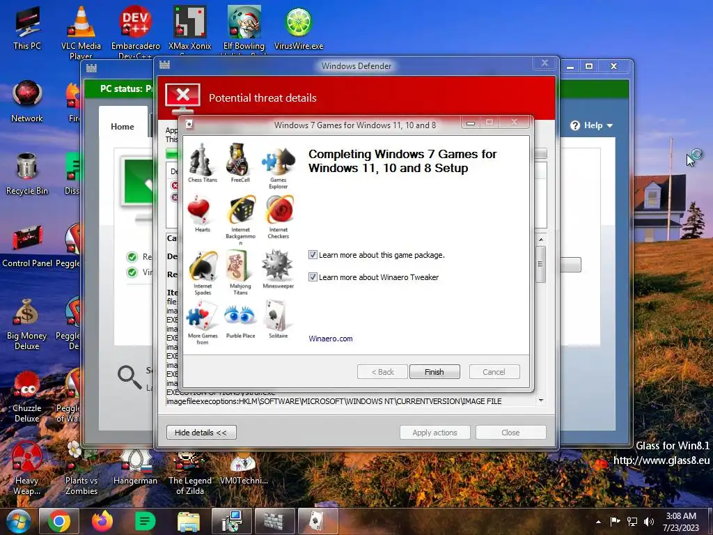The width and height of the screenshot is (713, 535).
Task: Open the Recycle Bin
Action: [27, 173]
